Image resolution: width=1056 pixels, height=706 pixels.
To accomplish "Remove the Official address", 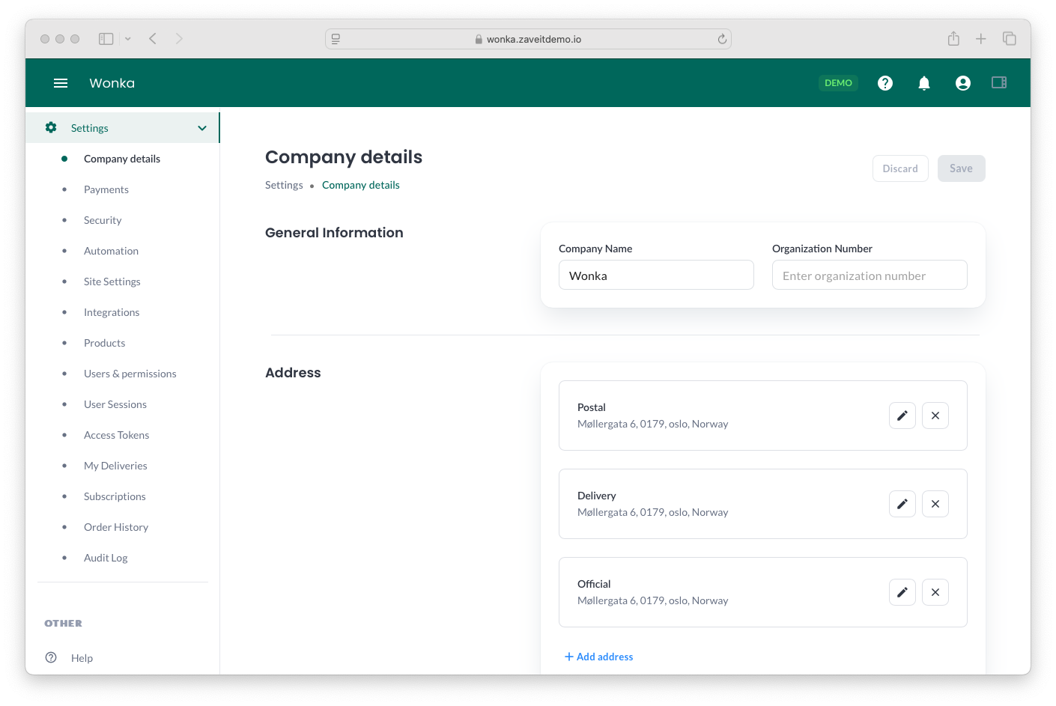I will click(935, 592).
